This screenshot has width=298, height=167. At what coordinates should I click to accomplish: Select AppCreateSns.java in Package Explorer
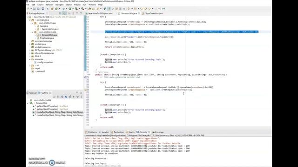(50, 29)
